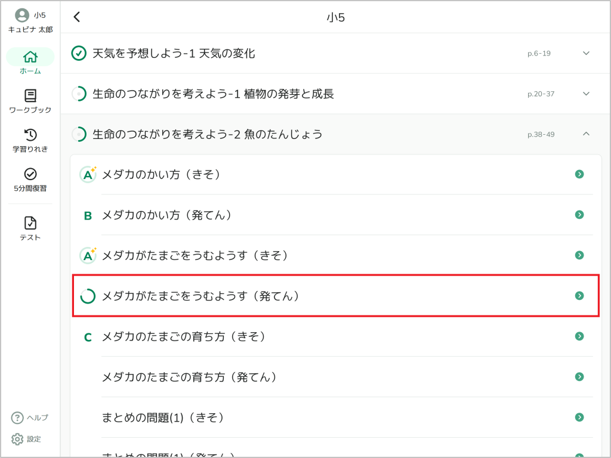Click page heading 小5 at top
The height and width of the screenshot is (458, 611).
(x=335, y=17)
